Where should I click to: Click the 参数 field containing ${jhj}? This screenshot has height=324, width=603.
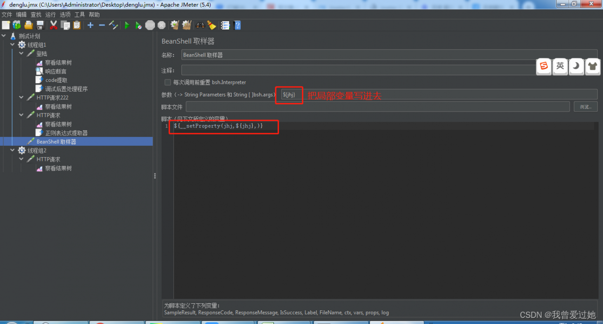pyautogui.click(x=439, y=95)
